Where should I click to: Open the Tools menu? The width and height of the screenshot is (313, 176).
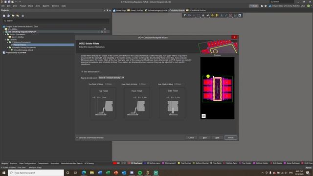point(38,6)
